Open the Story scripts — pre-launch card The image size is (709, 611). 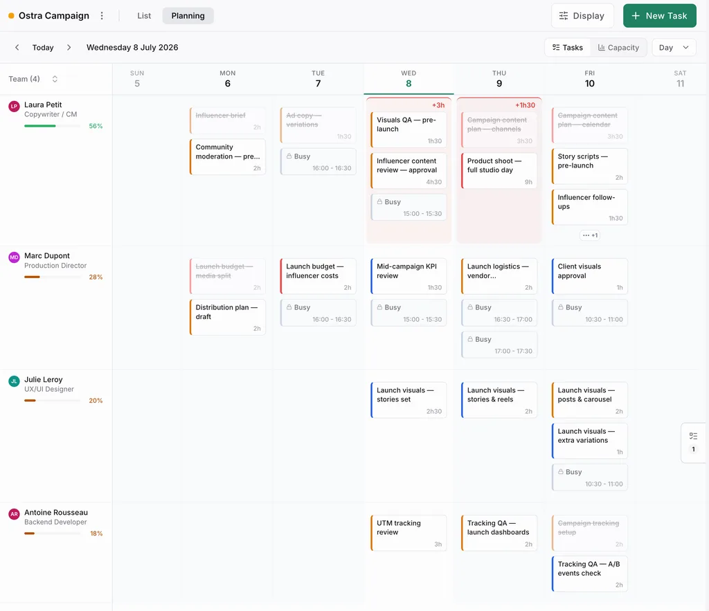click(x=590, y=166)
